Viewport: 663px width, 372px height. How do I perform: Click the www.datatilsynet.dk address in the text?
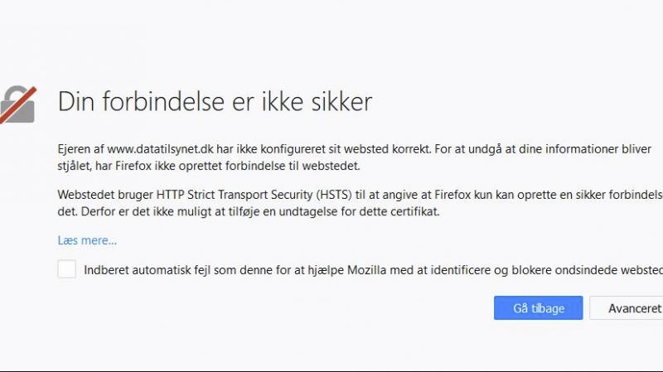[x=159, y=150]
